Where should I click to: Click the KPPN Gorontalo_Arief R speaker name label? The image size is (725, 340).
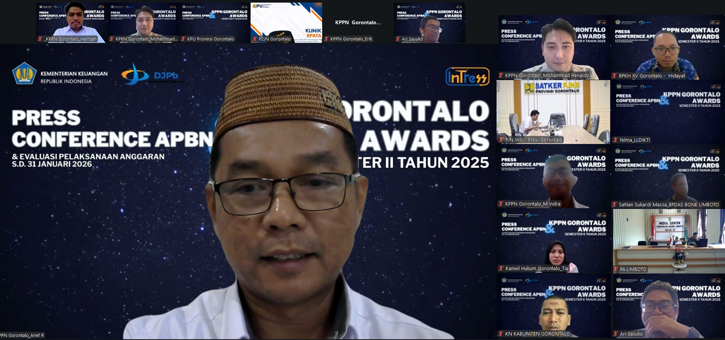tap(22, 335)
